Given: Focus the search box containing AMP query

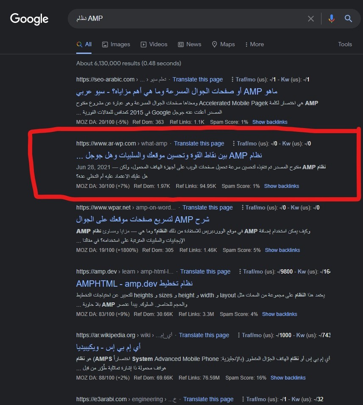Looking at the screenshot, I should point(190,19).
